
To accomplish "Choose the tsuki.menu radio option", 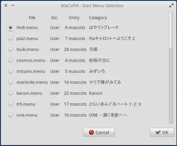I will (x=11, y=50).
